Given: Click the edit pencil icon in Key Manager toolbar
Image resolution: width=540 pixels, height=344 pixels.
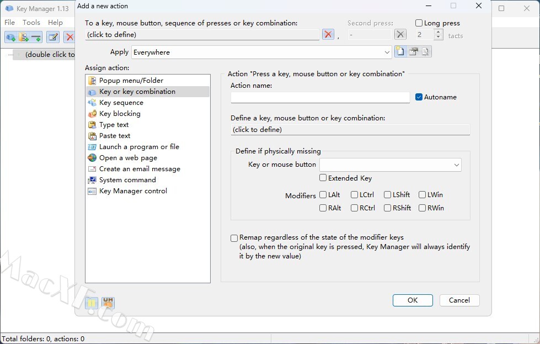Looking at the screenshot, I should point(53,37).
